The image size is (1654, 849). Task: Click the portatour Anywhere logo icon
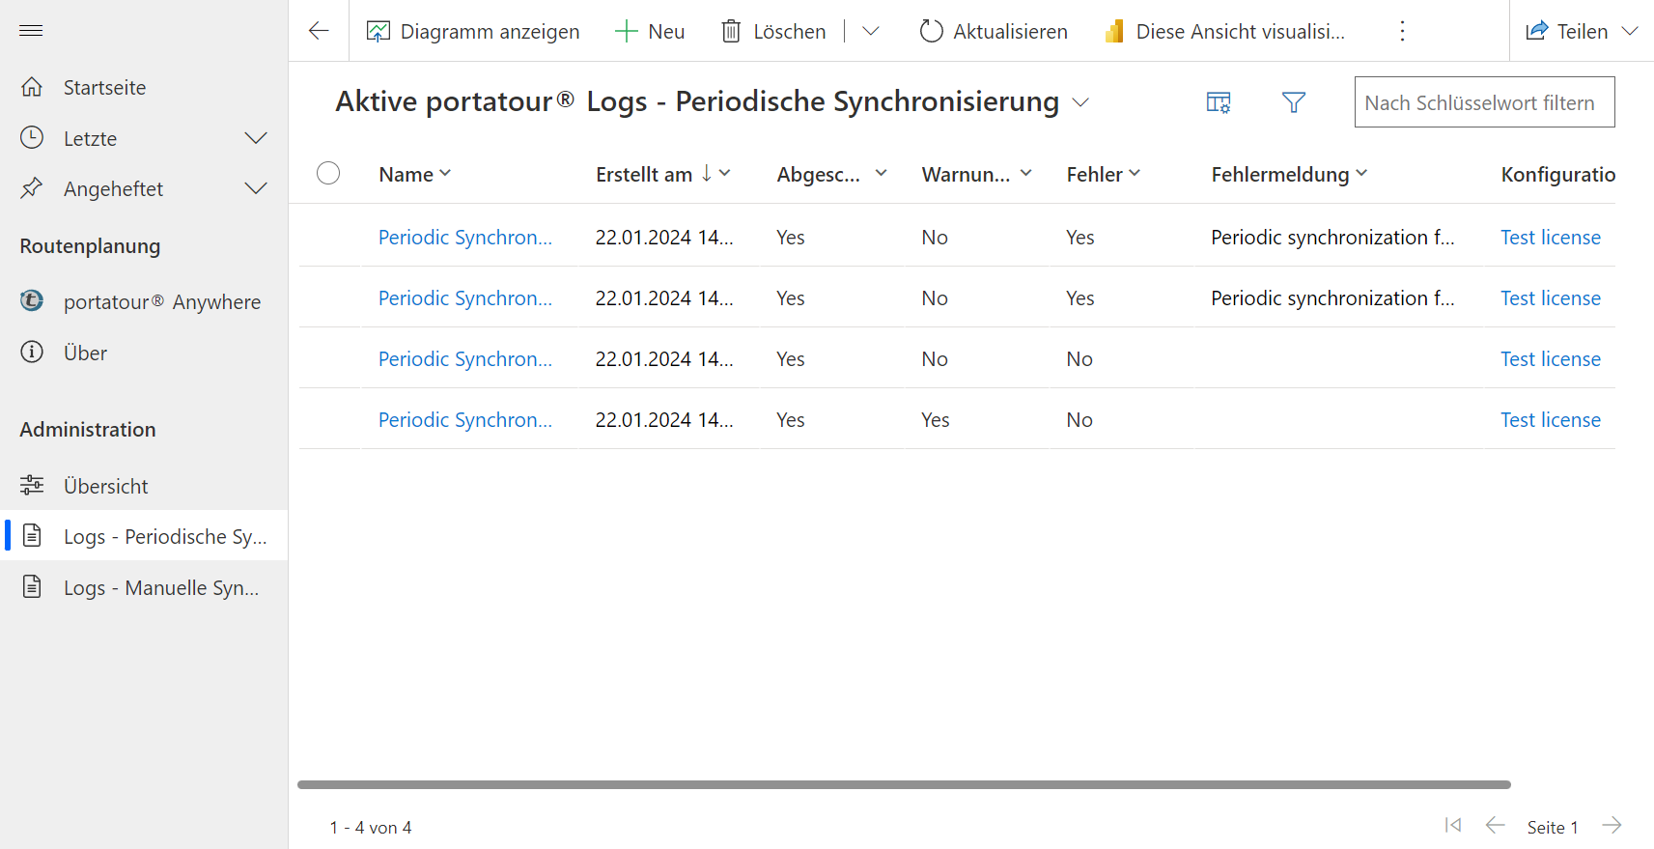(32, 301)
